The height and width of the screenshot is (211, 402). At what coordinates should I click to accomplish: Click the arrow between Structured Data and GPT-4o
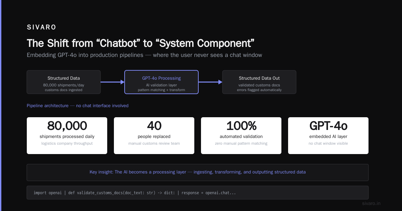tap(113, 82)
